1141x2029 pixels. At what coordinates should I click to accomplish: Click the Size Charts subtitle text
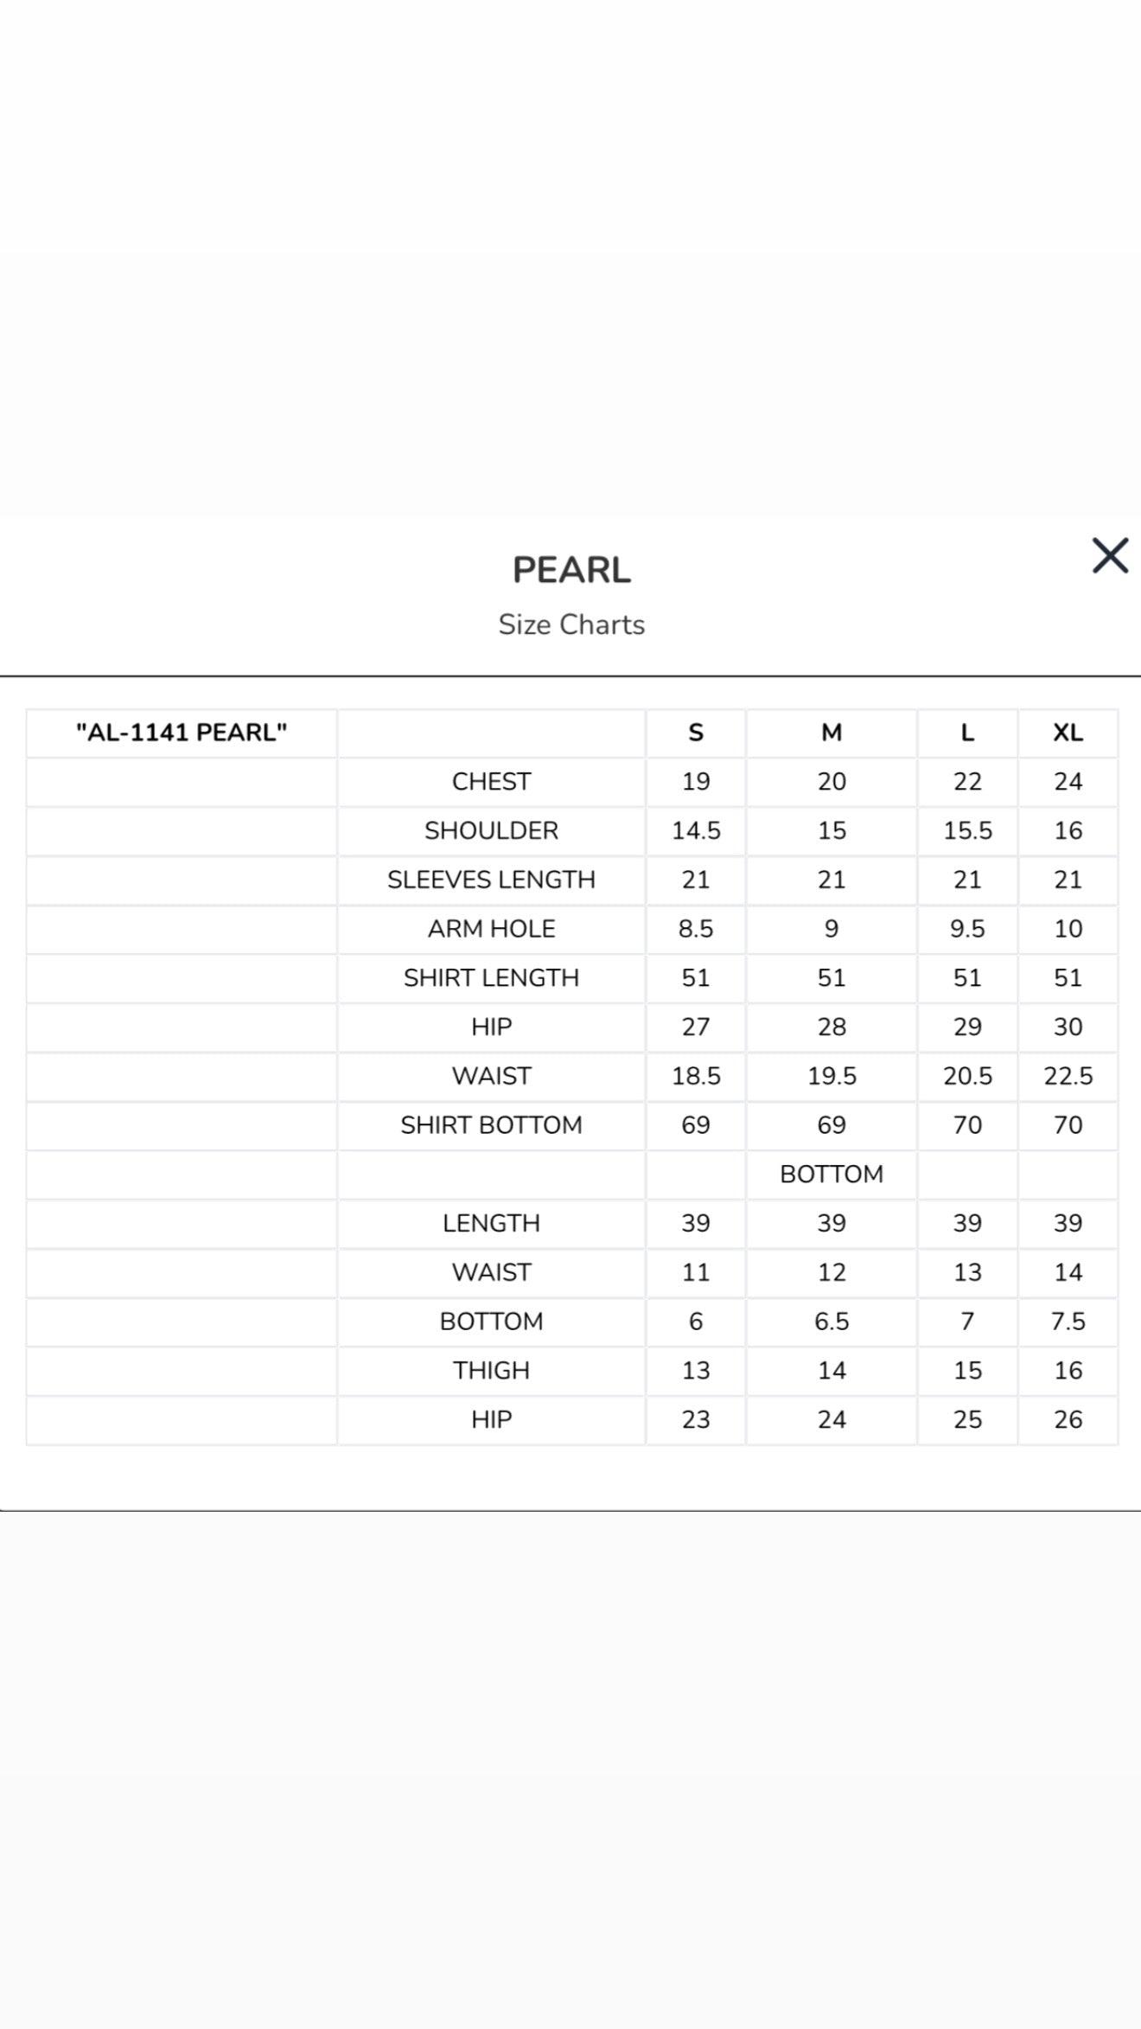coord(571,624)
